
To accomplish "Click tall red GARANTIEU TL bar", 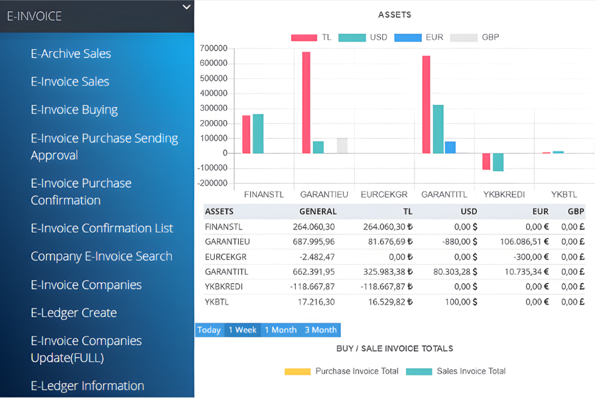I will 306,103.
